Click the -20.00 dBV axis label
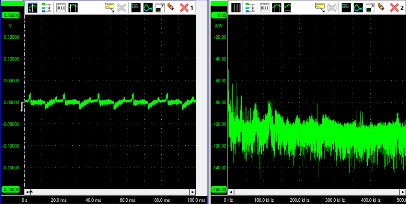The height and width of the screenshot is (204, 406). tap(220, 37)
